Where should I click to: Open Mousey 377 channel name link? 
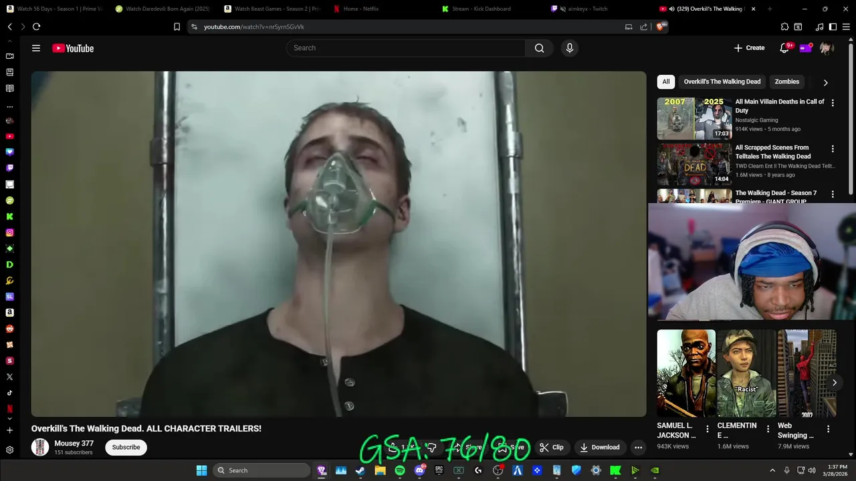click(74, 444)
